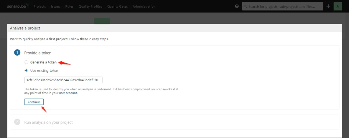Open Administration section

click(x=144, y=6)
